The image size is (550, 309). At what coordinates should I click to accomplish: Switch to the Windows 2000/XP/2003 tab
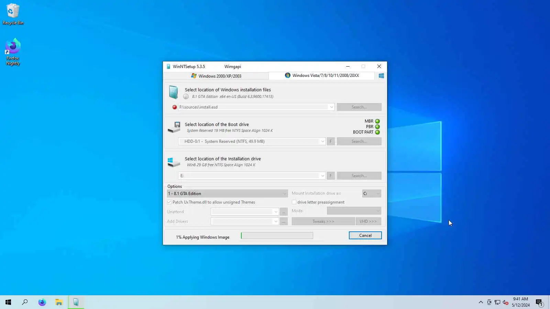tap(216, 76)
